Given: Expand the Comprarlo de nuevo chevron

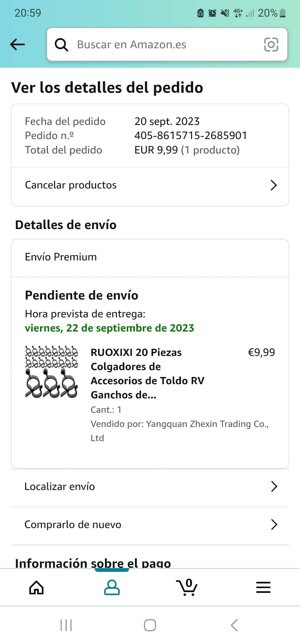Looking at the screenshot, I should click(x=274, y=524).
